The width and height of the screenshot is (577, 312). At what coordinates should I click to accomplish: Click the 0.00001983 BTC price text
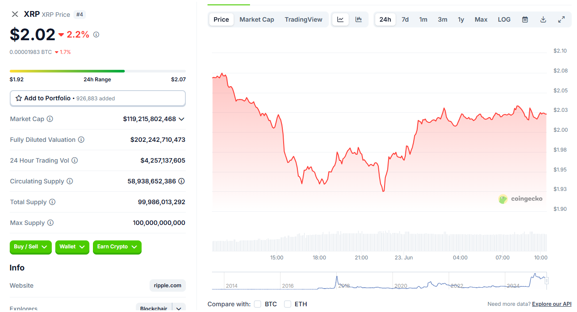pyautogui.click(x=31, y=52)
